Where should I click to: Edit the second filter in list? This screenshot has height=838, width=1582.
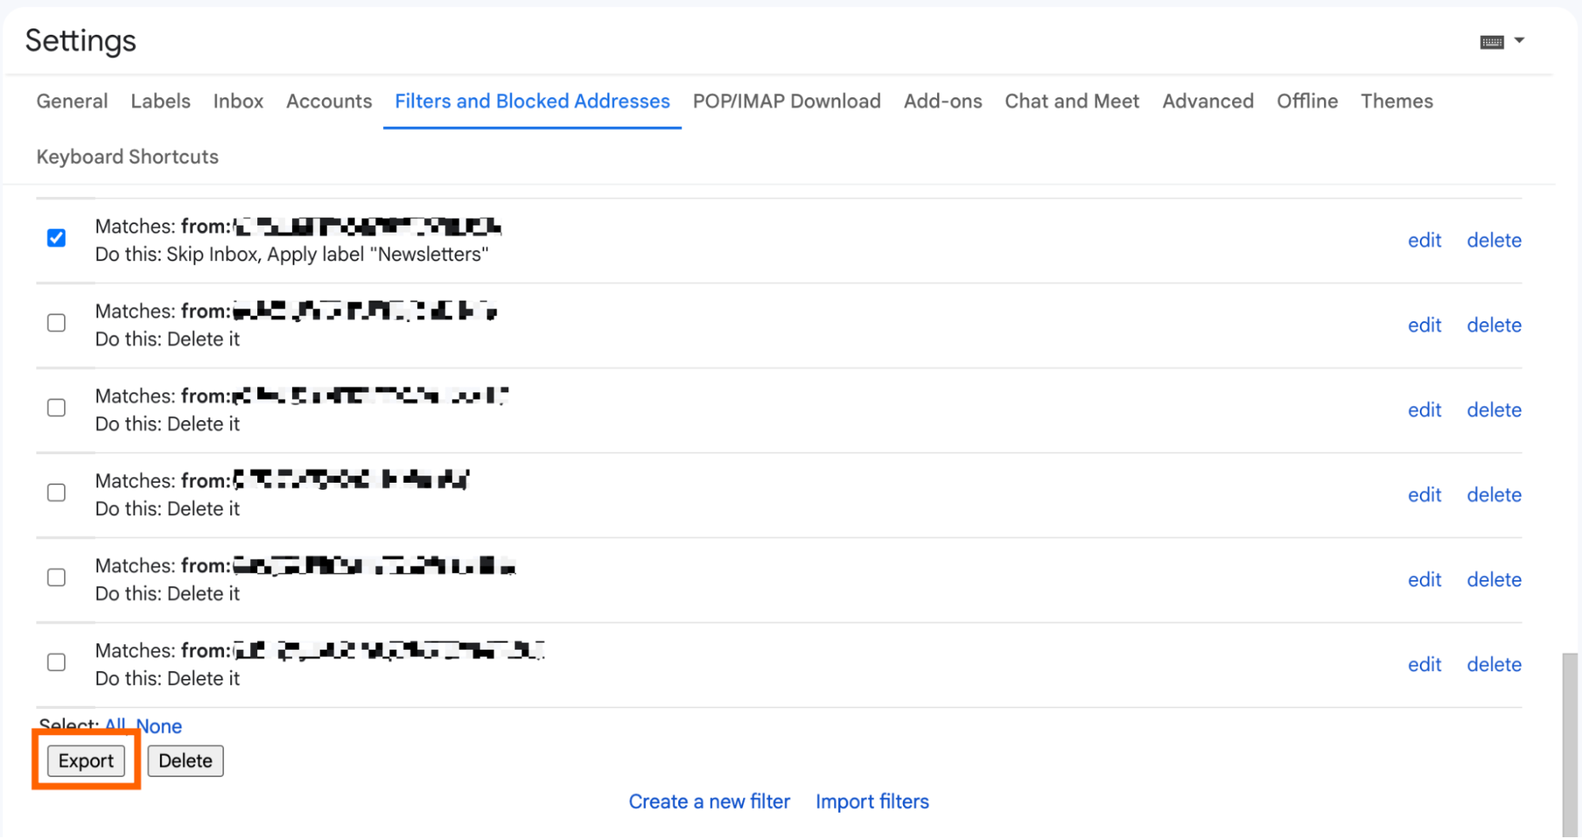click(x=1425, y=325)
